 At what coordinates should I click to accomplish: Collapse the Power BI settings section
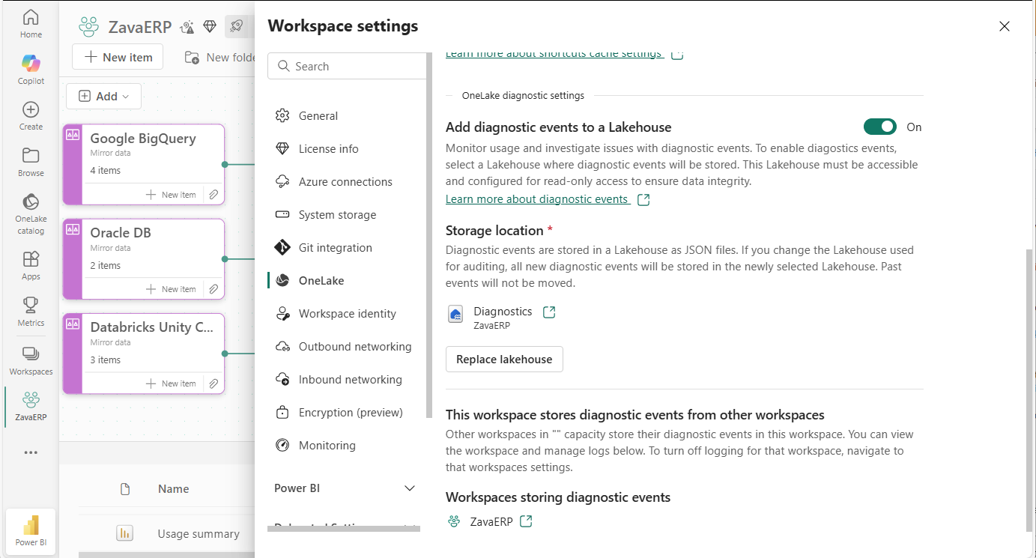pos(409,488)
